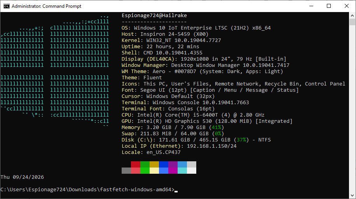Click the vertical scrollbar thumb
The image size is (356, 199).
click(x=352, y=22)
